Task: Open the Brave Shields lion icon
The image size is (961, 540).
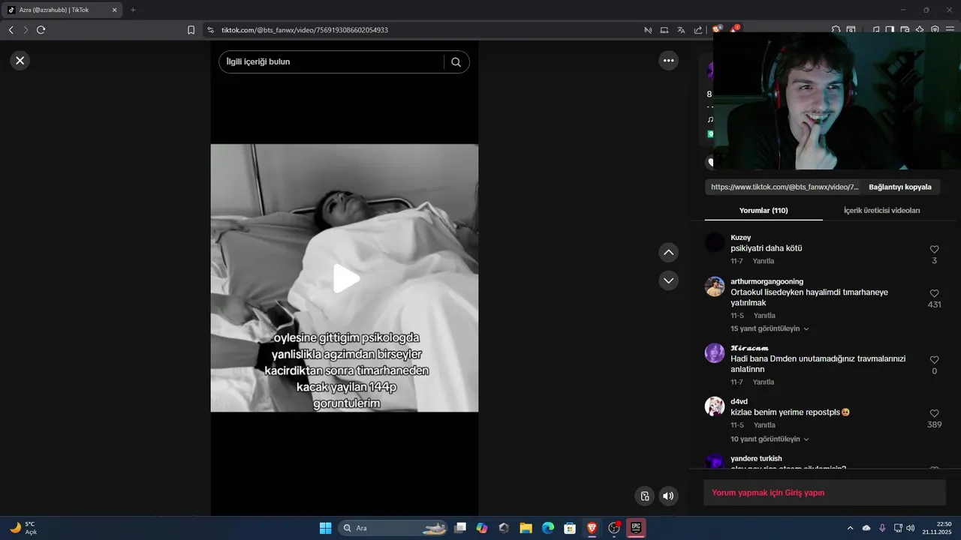Action: pos(717,30)
